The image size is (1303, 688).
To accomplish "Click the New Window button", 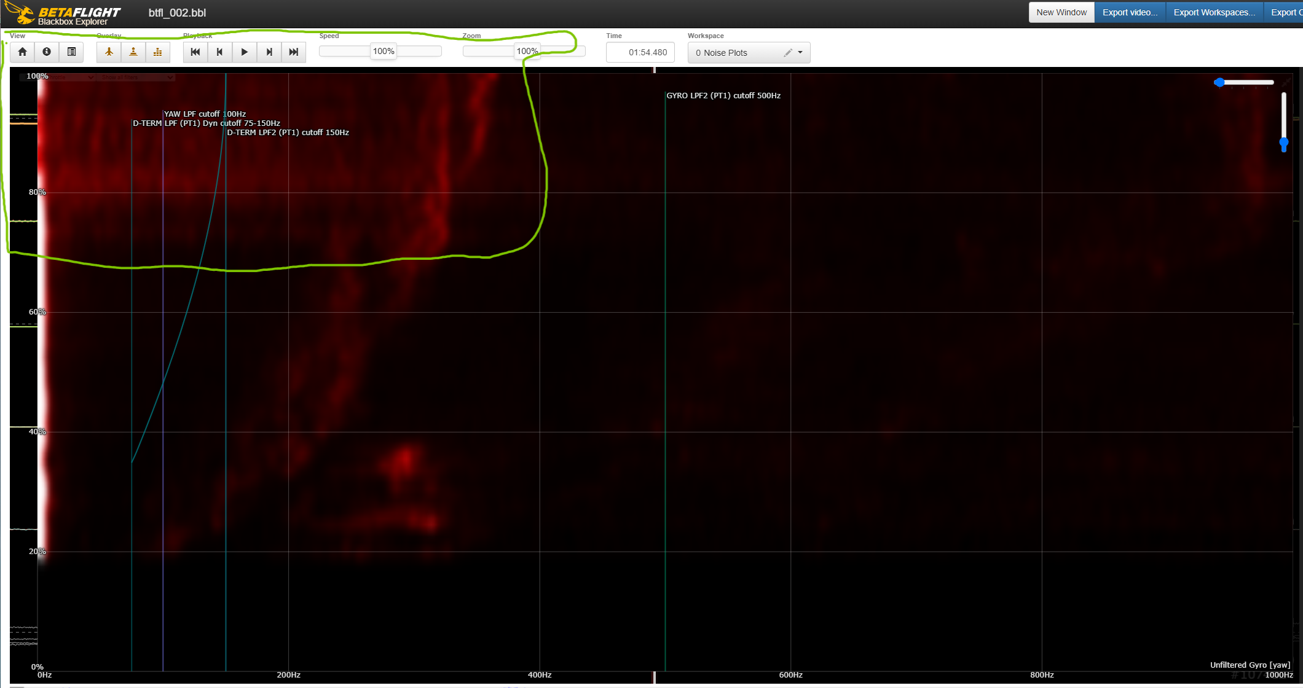I will pyautogui.click(x=1061, y=12).
